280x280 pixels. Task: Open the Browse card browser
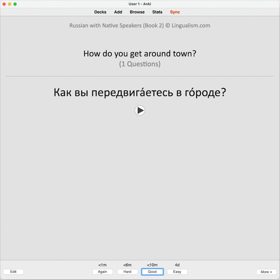tap(137, 12)
